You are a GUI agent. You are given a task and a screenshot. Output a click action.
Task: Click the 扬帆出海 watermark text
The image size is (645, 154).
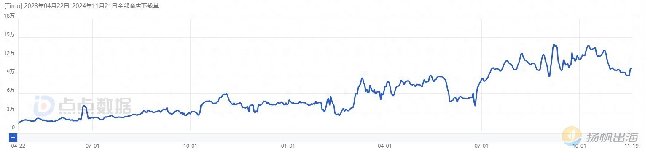(612, 137)
